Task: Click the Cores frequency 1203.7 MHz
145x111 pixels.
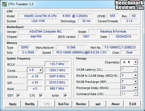Action: pyautogui.click(x=57, y=70)
